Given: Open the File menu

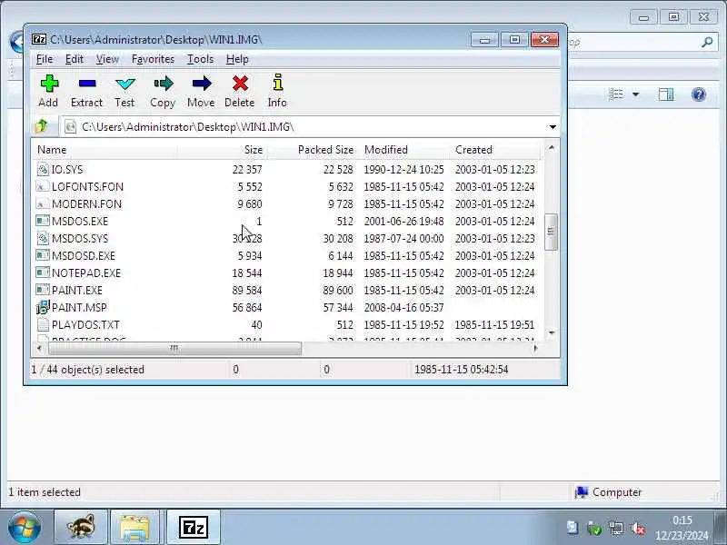Looking at the screenshot, I should tap(45, 59).
